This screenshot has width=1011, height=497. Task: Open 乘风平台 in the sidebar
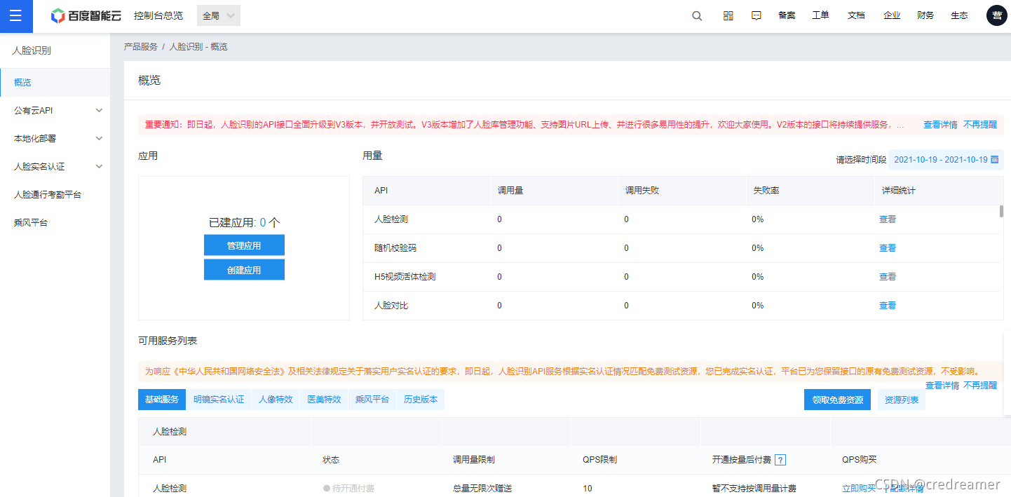[55, 222]
